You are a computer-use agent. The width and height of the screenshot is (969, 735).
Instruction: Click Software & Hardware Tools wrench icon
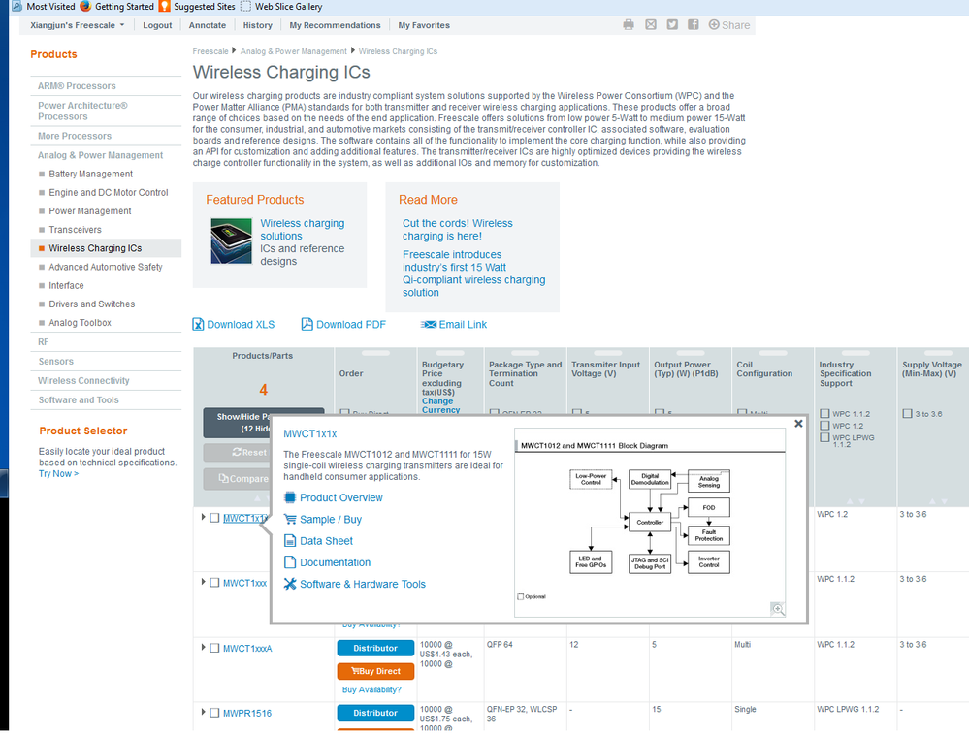point(290,584)
